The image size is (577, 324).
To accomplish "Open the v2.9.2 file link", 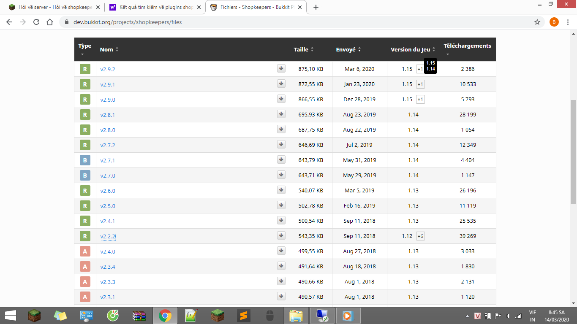I will tap(108, 69).
